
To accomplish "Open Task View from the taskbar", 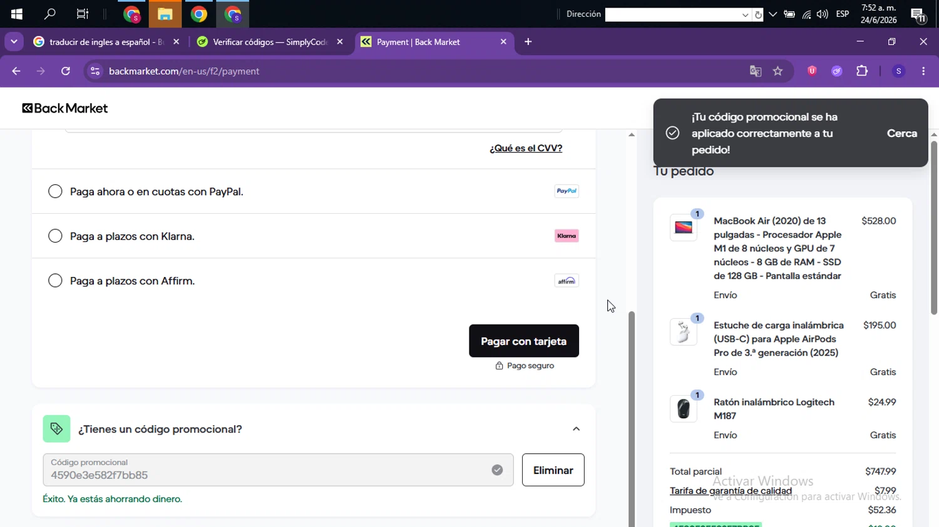I will click(x=83, y=14).
